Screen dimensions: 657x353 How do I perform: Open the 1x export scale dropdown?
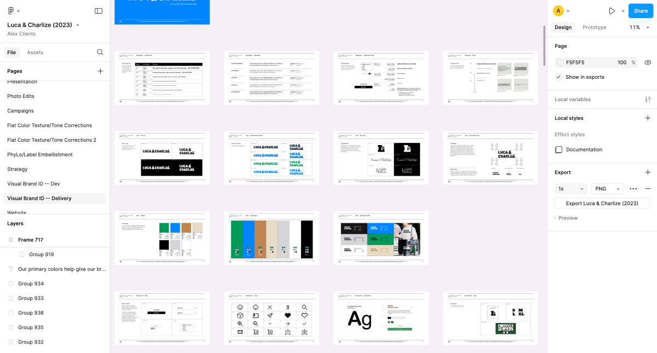[571, 189]
